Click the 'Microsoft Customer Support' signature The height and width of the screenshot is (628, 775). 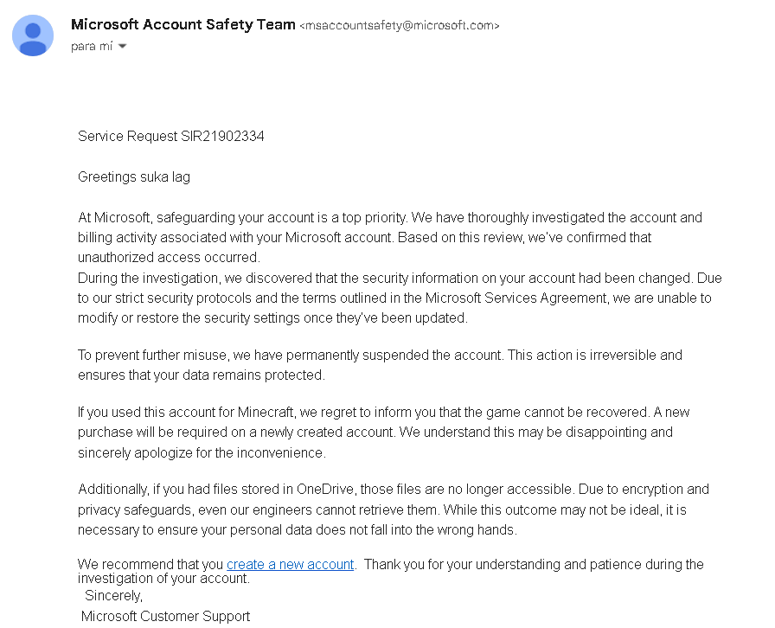click(165, 616)
